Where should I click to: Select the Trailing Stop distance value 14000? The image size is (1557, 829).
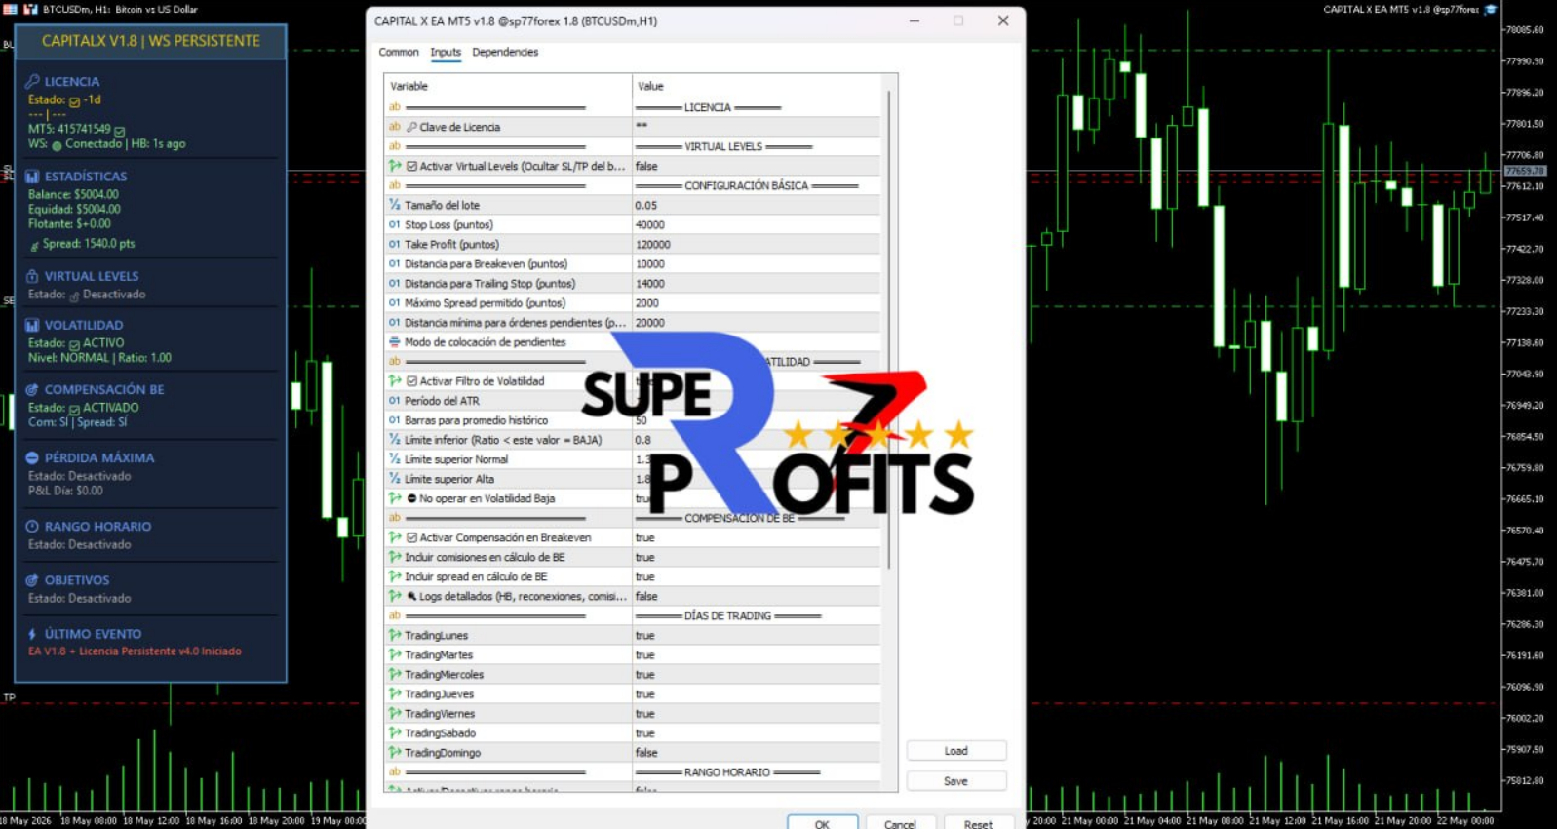757,283
